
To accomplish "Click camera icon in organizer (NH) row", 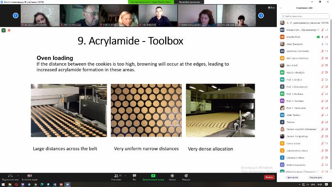I will tap(326, 30).
